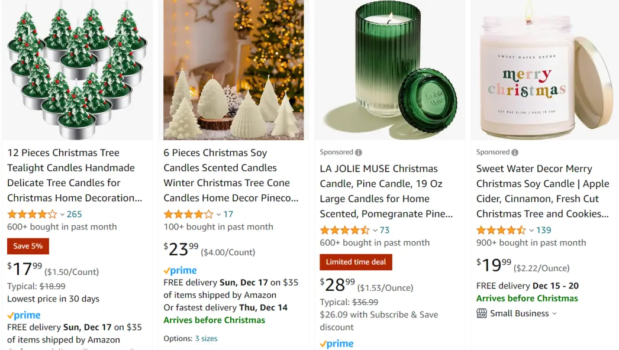Click the star rating of Sweet Water Decor candle
This screenshot has height=350, width=619.
[501, 230]
